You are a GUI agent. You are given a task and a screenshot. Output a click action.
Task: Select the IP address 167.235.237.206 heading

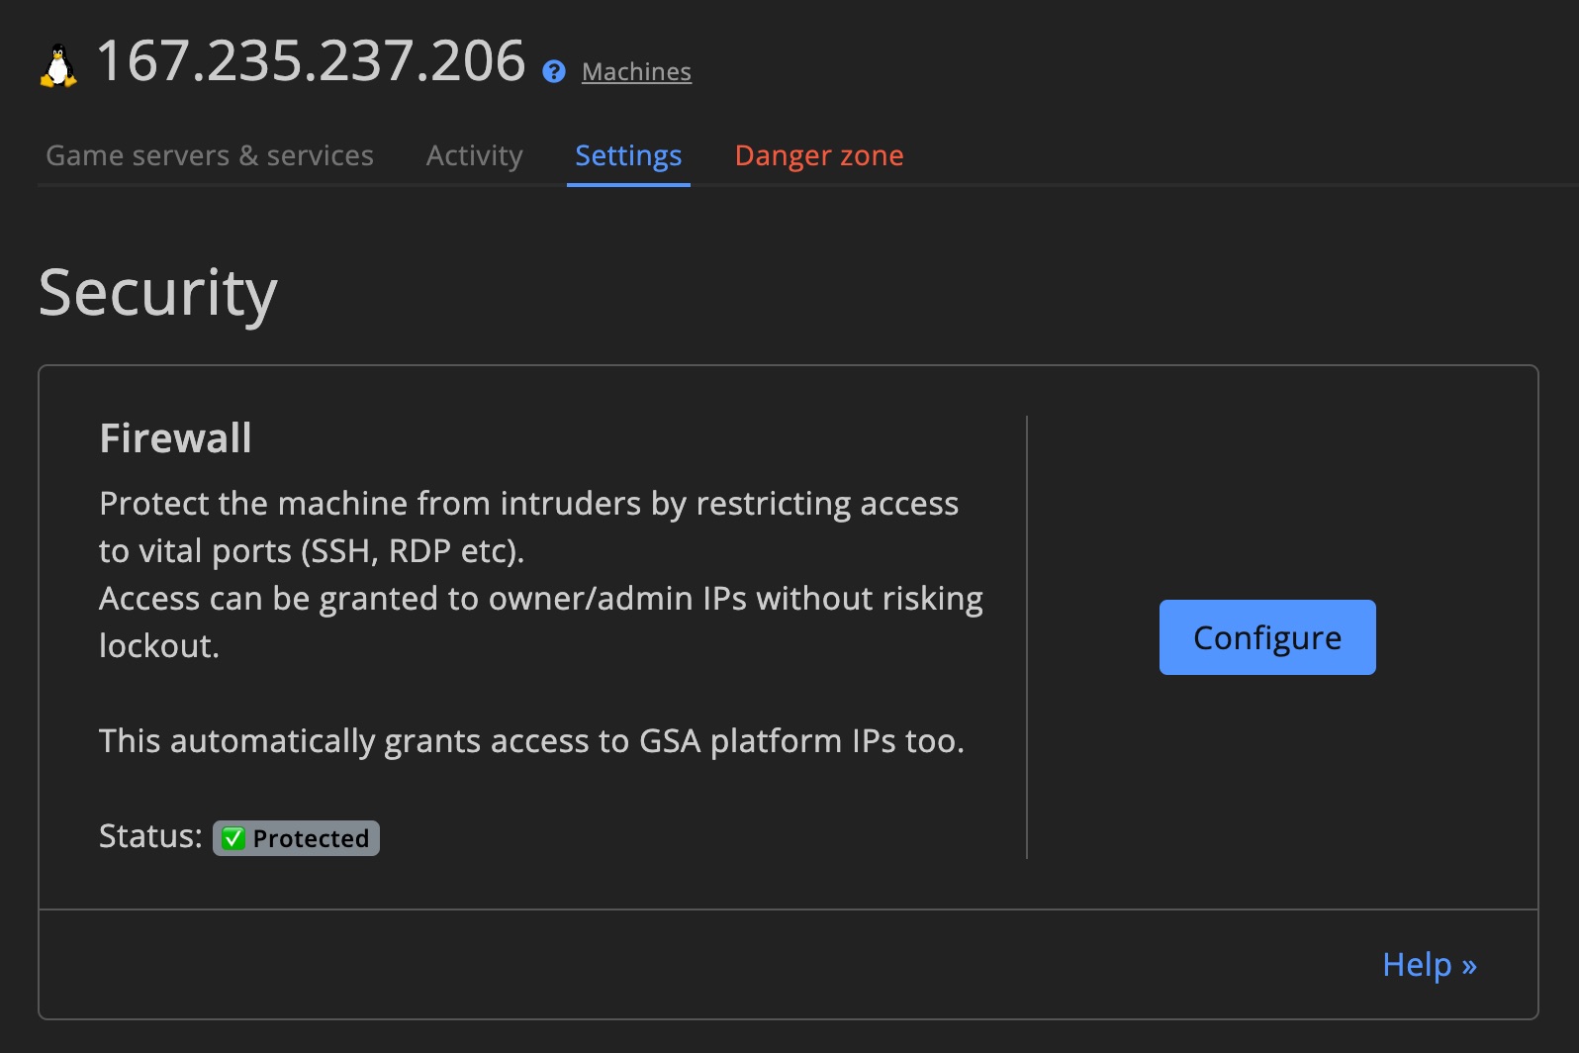pos(311,61)
